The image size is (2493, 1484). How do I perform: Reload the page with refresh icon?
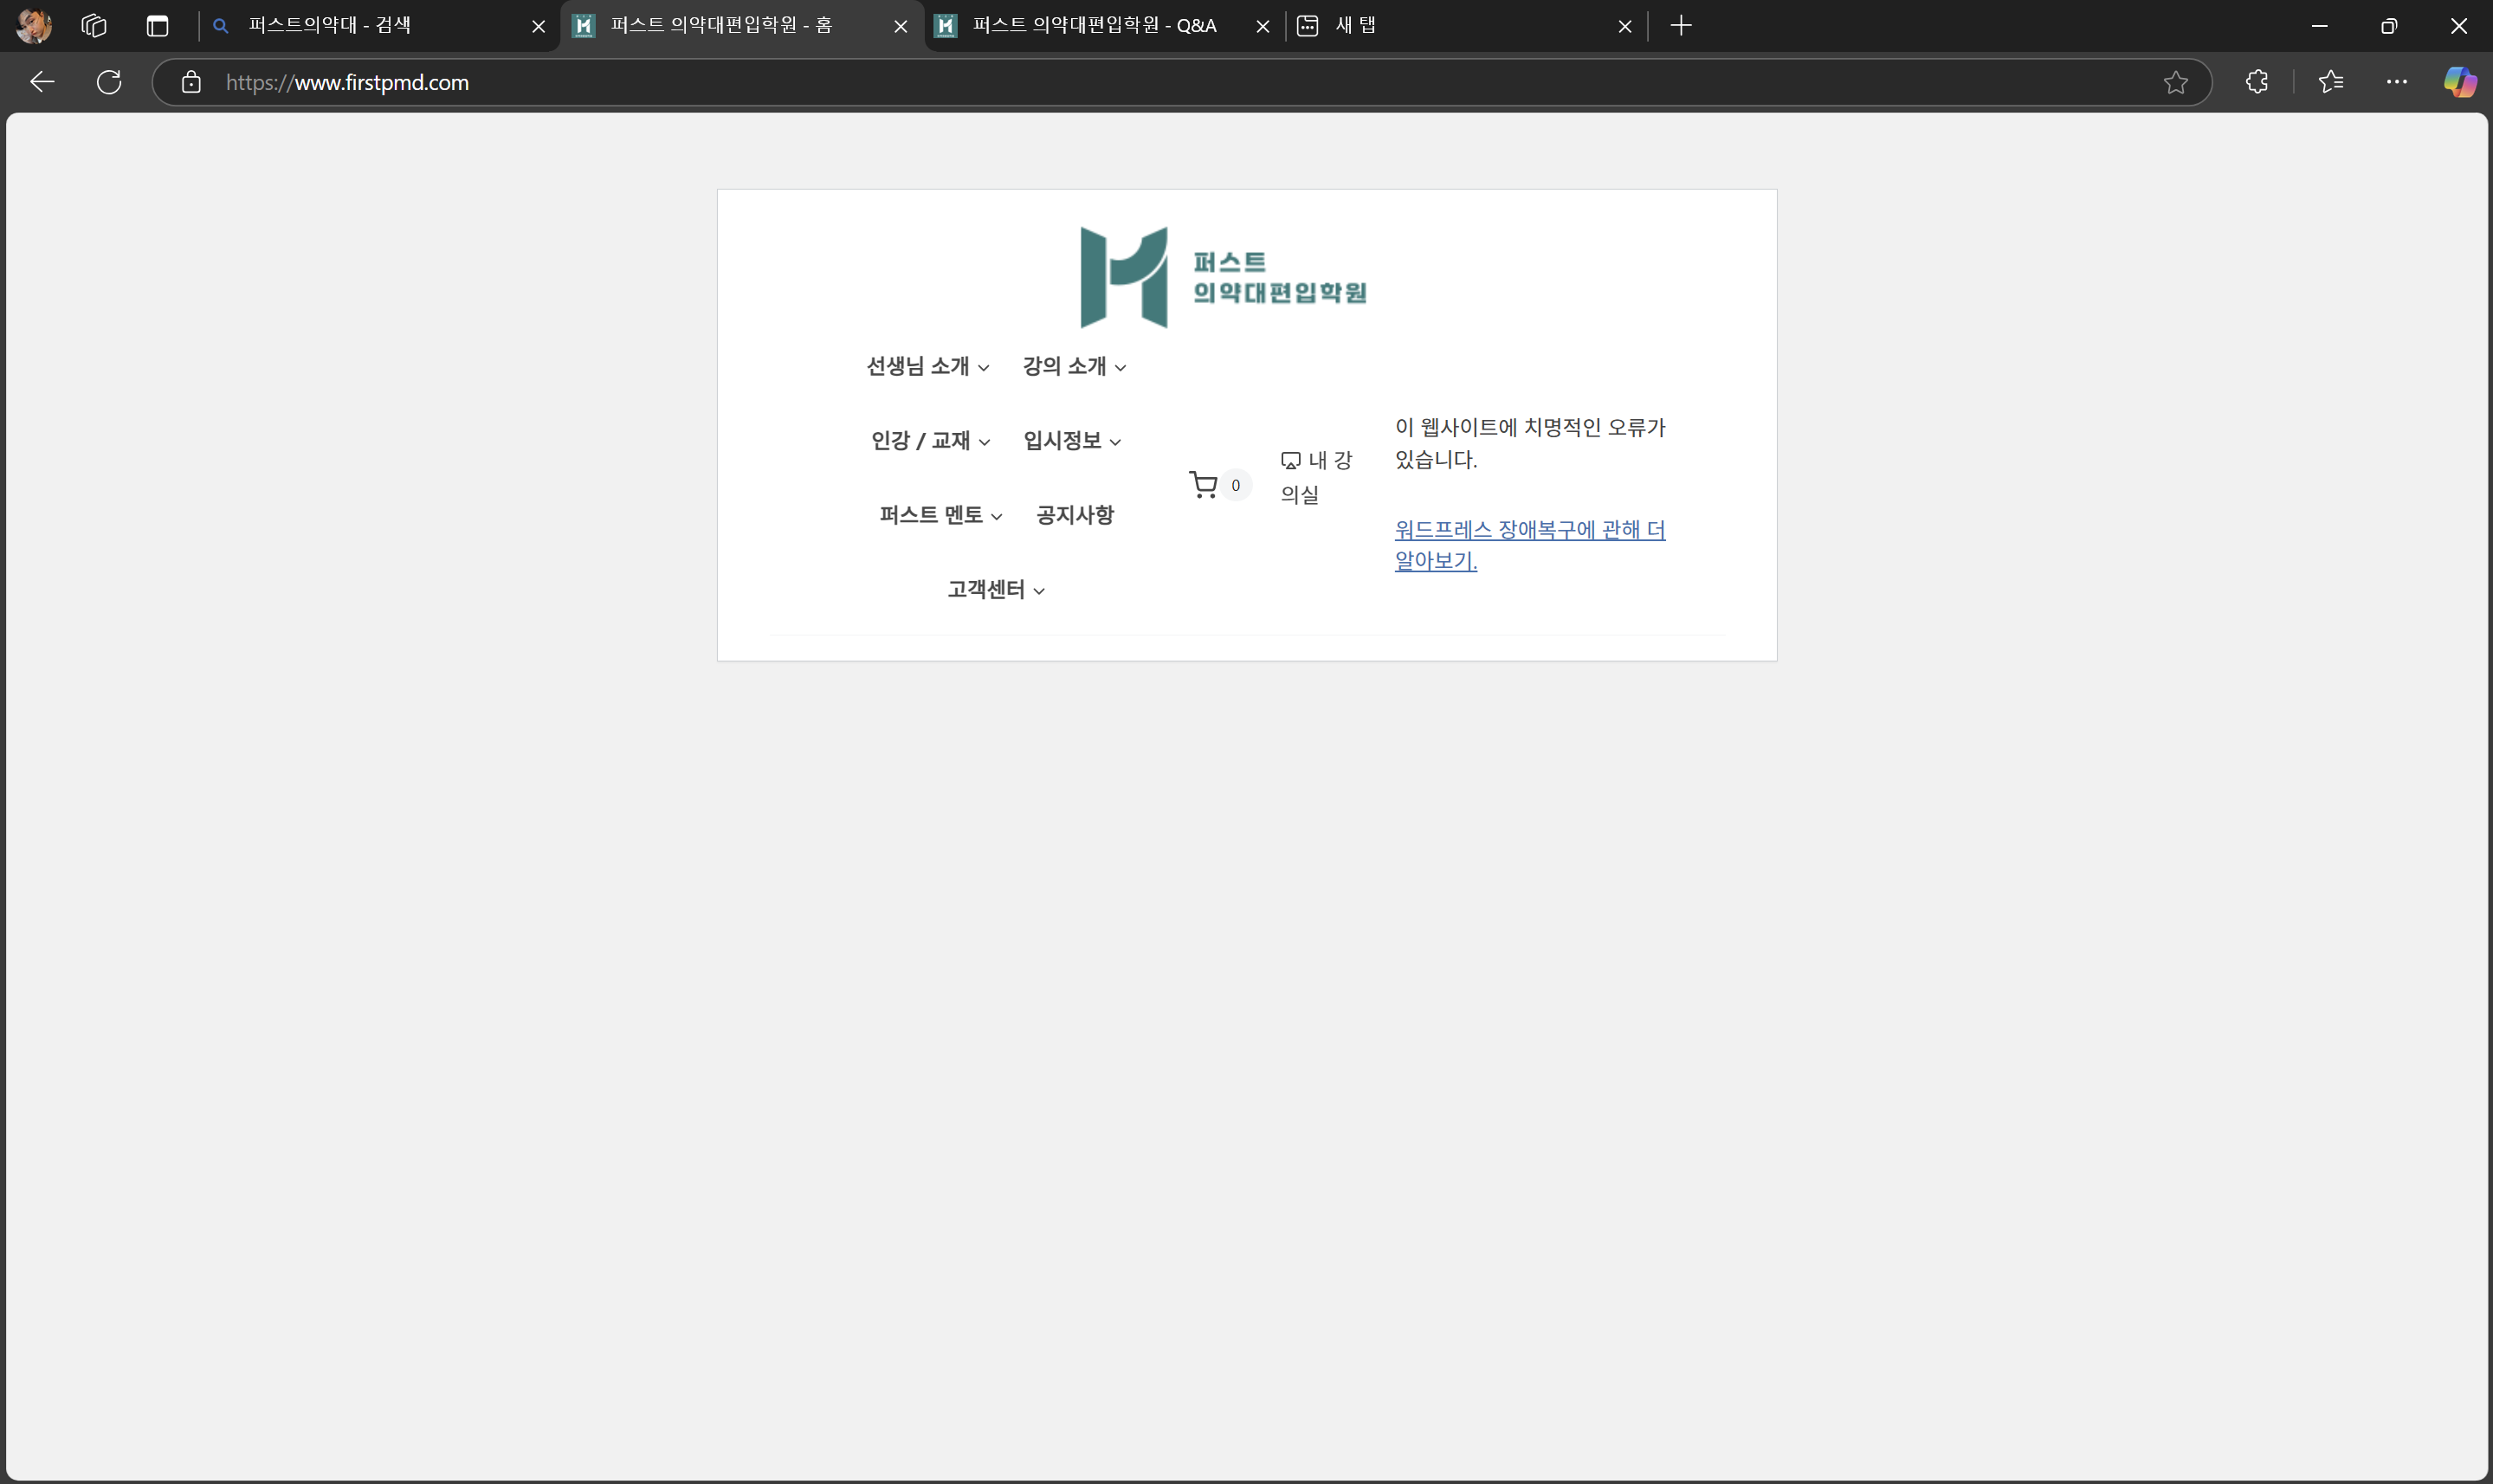click(109, 82)
